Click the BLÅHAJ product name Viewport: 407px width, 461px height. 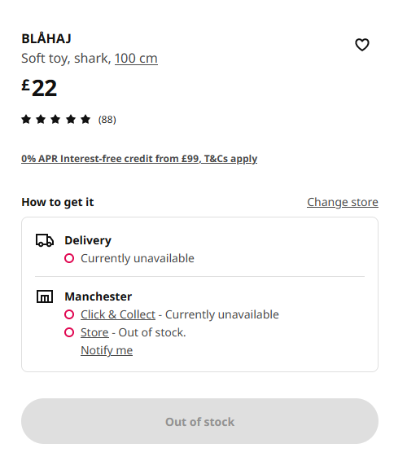(46, 38)
